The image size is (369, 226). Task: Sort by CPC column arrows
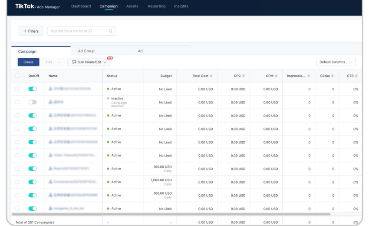pyautogui.click(x=244, y=76)
